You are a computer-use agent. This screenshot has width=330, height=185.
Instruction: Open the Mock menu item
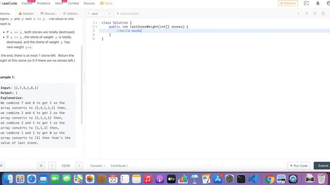(x=59, y=3)
